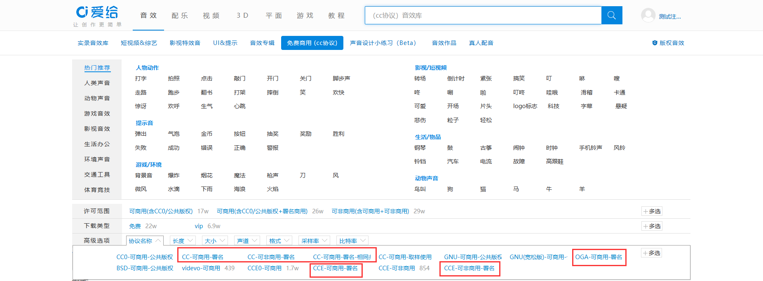Click the 鸟叫 sound tag
This screenshot has height=281, width=763.
[420, 189]
